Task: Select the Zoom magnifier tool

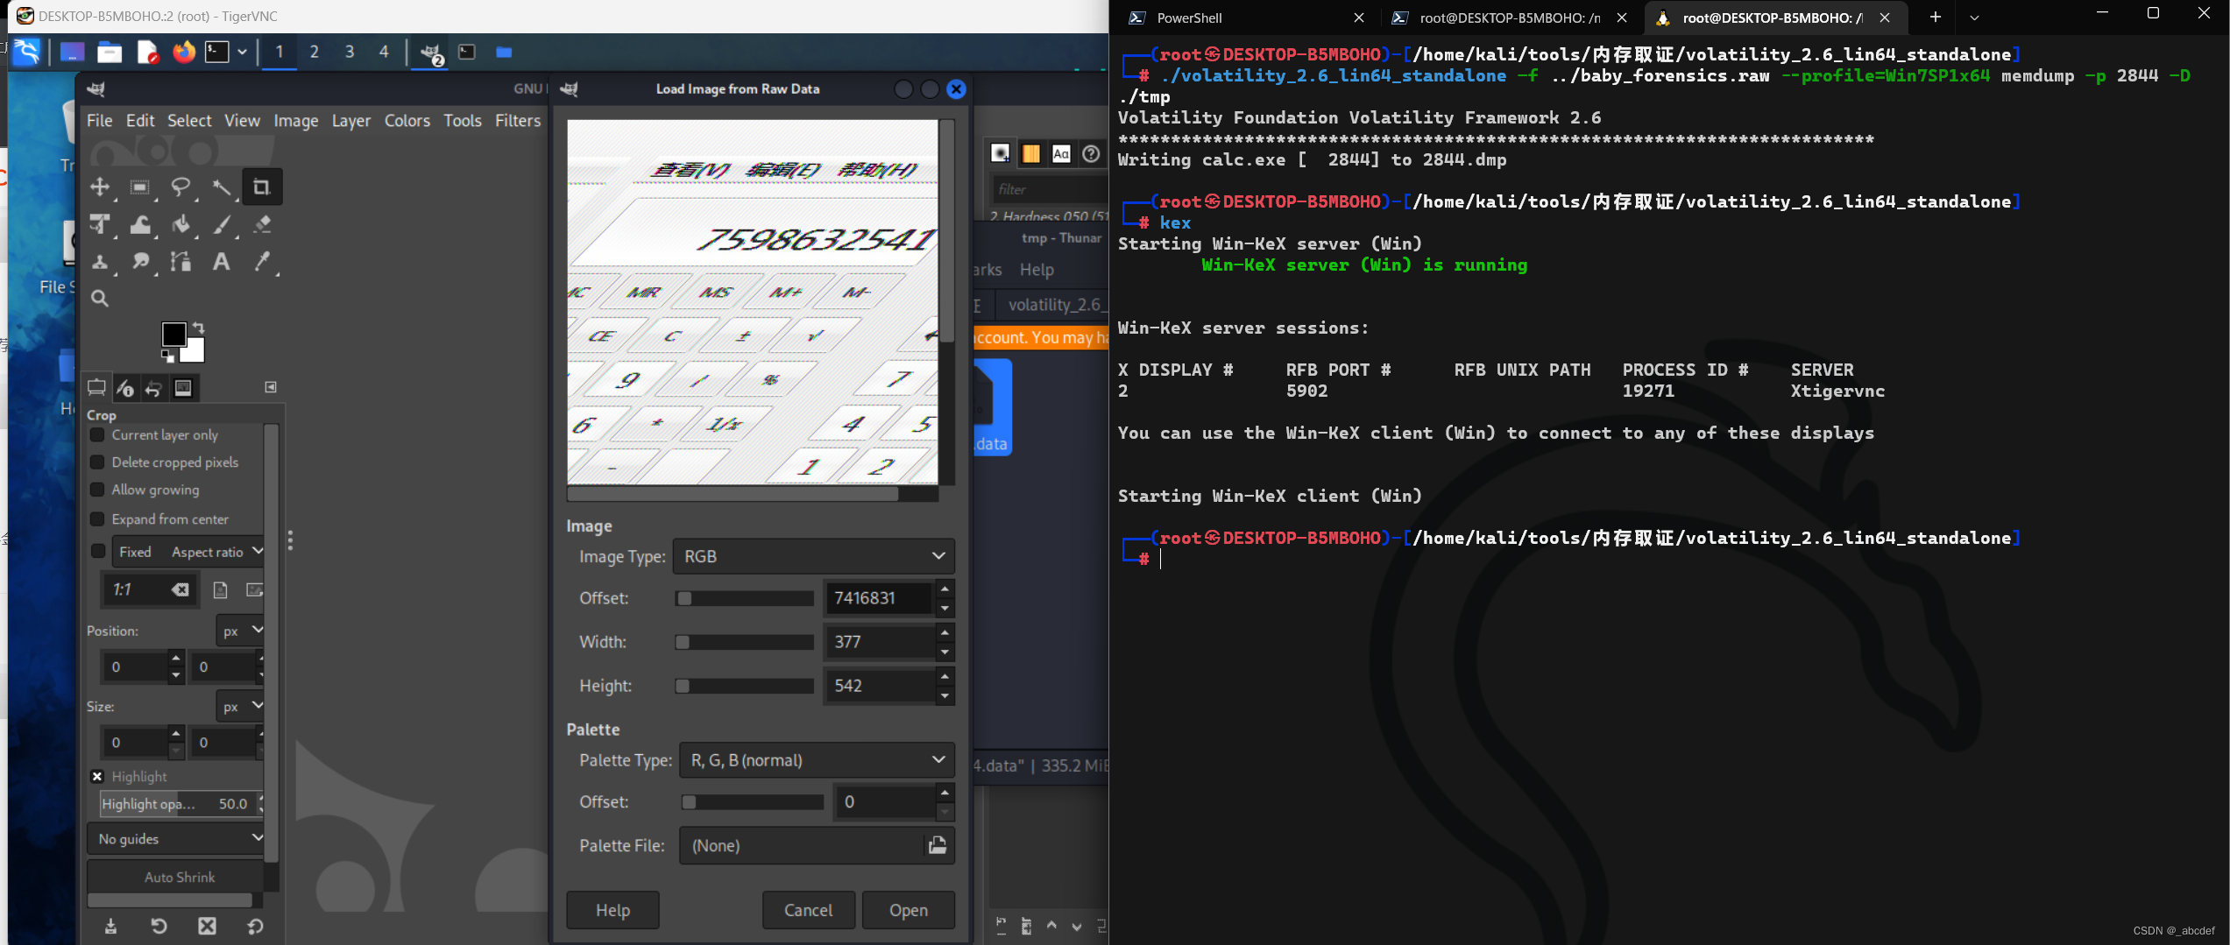Action: 100,299
